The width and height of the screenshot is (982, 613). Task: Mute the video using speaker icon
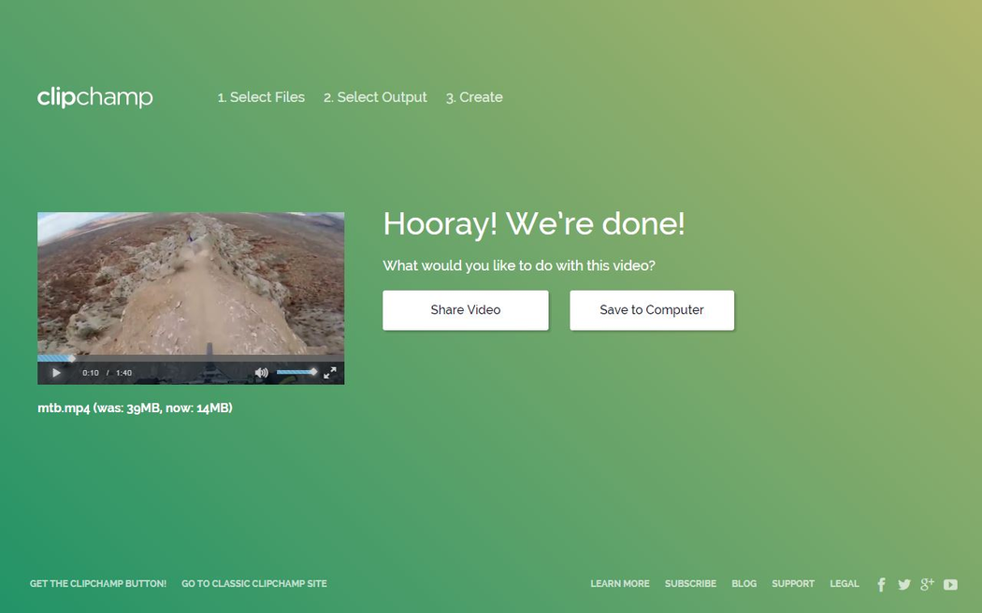[x=261, y=373]
